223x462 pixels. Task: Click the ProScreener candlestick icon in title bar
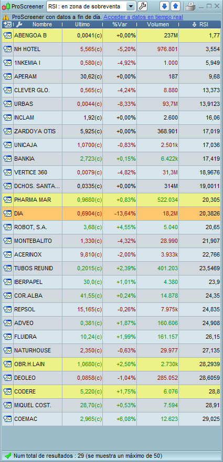pyautogui.click(x=6, y=6)
